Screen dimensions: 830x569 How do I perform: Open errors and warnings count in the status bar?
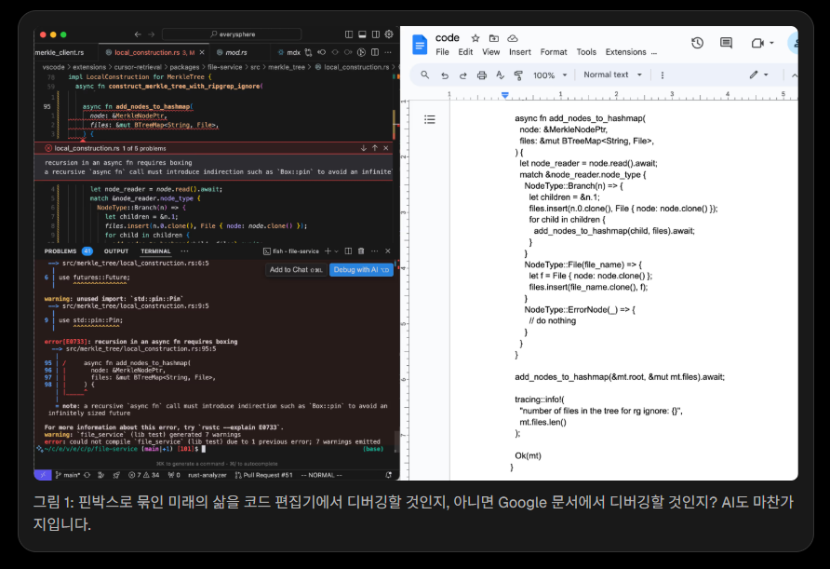click(144, 475)
